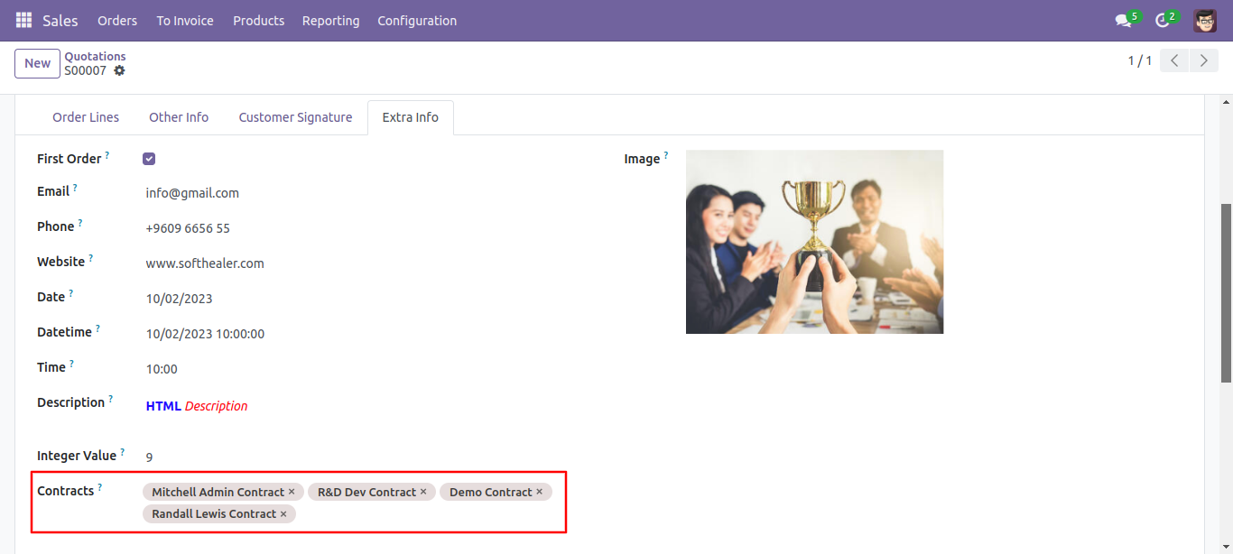Click the Phone field +9609 6656 55

(x=188, y=228)
